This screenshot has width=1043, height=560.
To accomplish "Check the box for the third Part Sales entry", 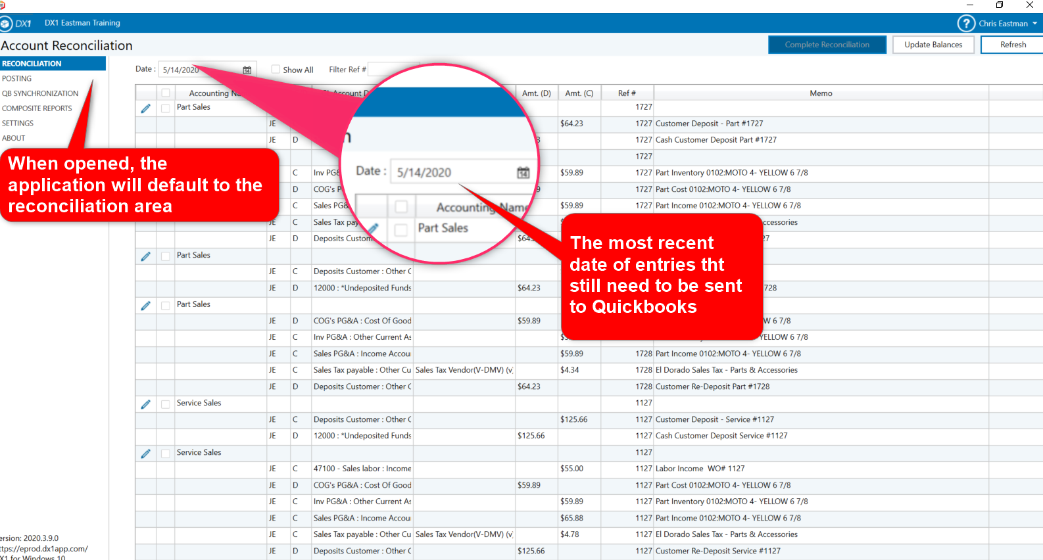I will tap(166, 306).
